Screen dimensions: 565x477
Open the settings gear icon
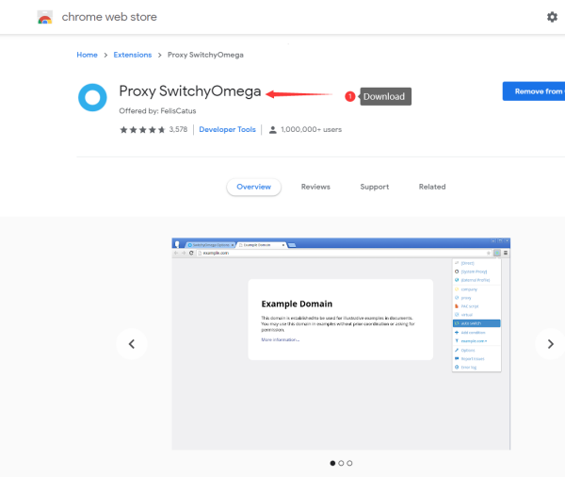[x=552, y=17]
